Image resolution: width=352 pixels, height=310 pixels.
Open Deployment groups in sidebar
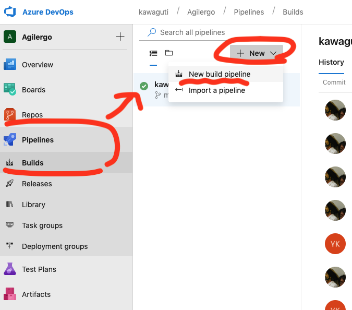pos(55,246)
